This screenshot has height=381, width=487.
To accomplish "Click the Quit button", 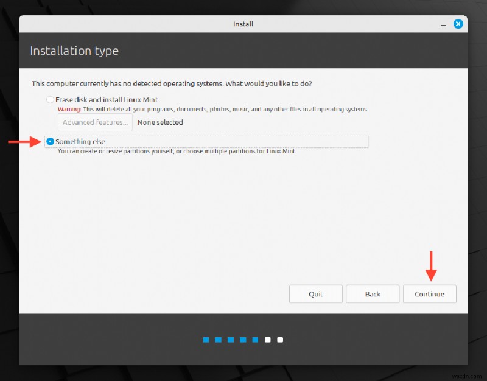I will point(315,294).
